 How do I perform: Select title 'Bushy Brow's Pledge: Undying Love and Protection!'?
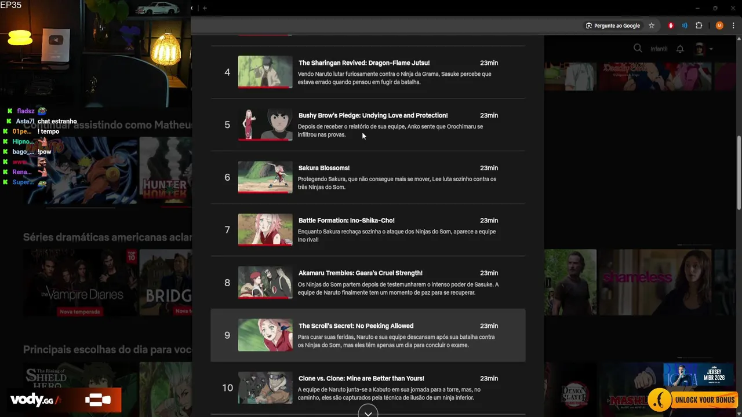tap(373, 115)
